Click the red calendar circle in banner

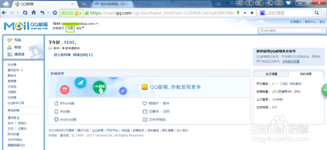tap(64, 90)
